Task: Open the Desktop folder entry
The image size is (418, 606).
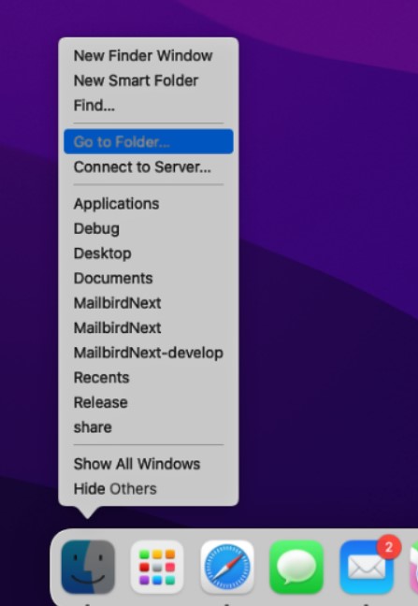Action: pos(149,253)
